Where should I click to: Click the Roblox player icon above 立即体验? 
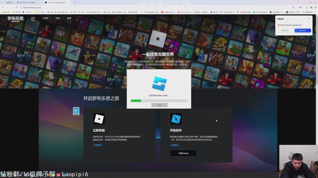99,119
